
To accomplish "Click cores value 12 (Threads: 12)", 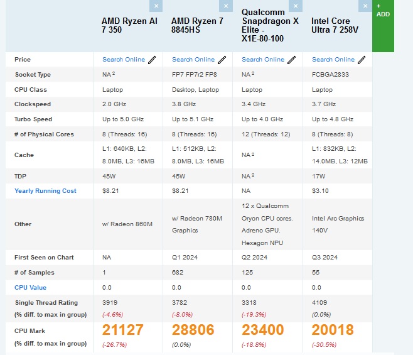I will [266, 134].
